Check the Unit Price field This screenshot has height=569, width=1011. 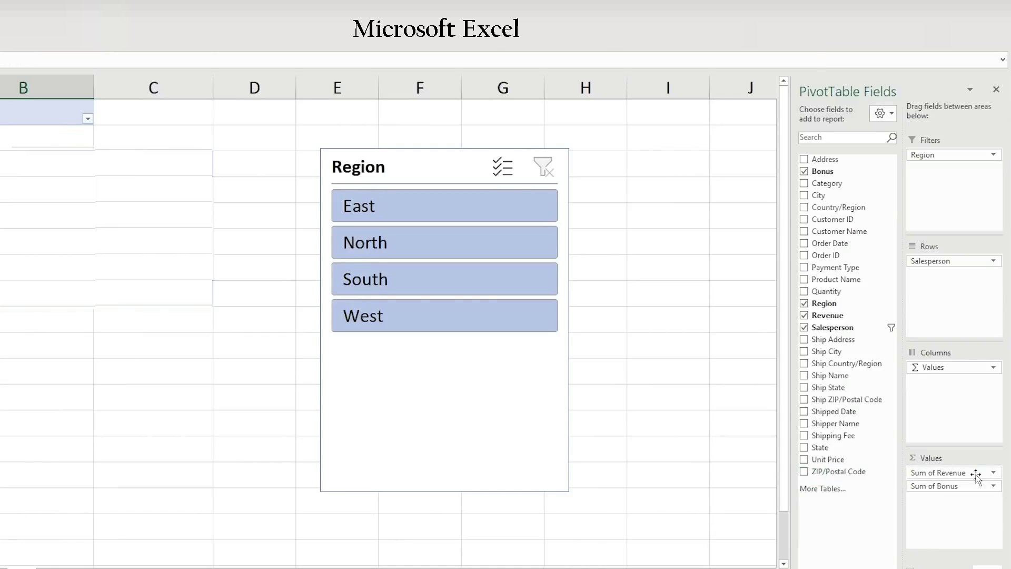pos(804,460)
